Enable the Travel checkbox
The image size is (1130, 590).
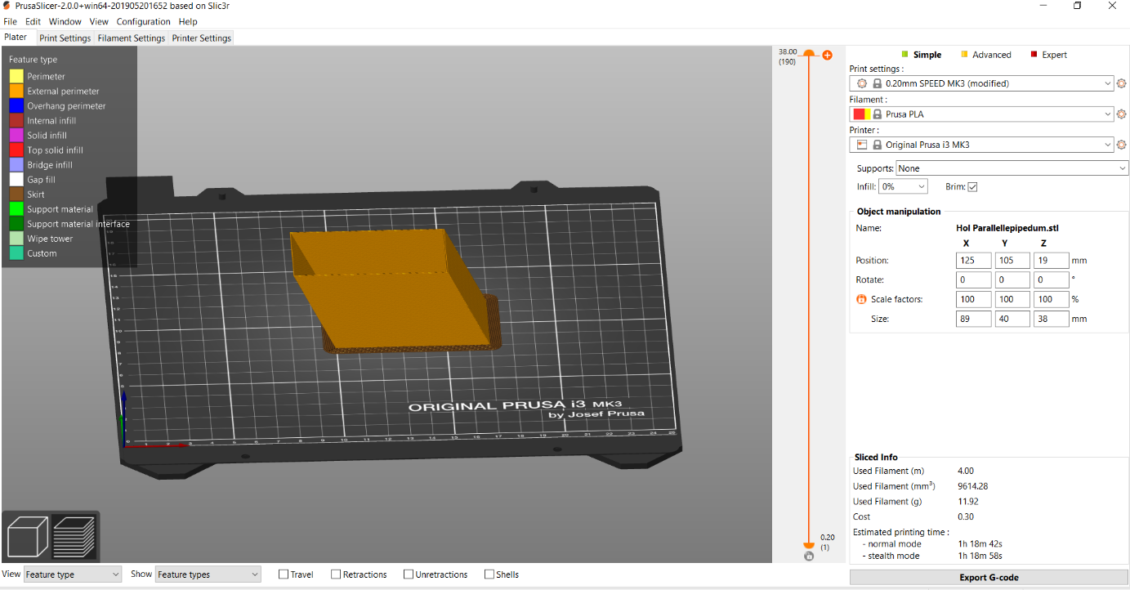click(284, 574)
